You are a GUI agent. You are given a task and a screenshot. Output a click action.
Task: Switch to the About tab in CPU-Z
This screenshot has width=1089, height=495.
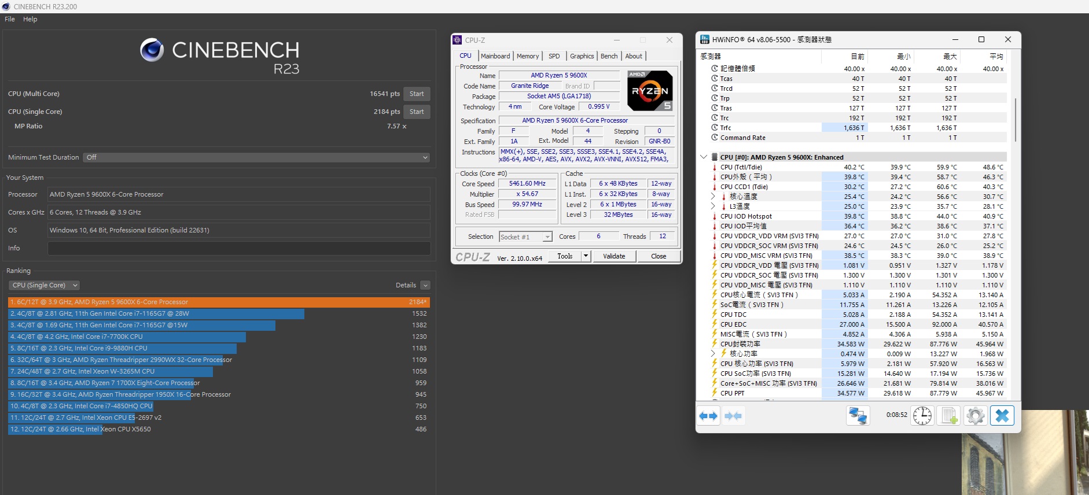point(634,56)
